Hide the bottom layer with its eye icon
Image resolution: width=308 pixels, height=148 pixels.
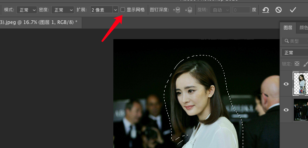tap(286, 110)
